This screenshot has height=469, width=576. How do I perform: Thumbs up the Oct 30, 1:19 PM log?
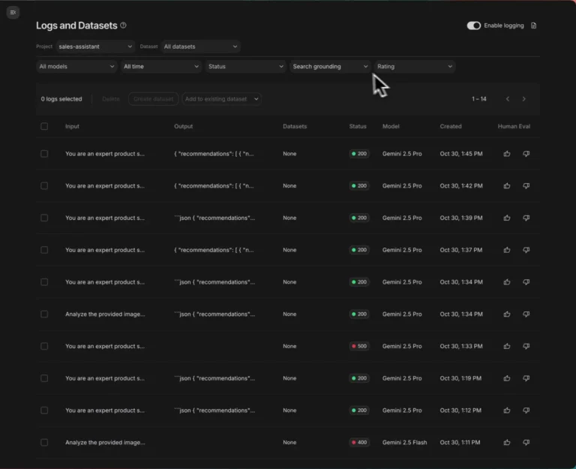(507, 378)
